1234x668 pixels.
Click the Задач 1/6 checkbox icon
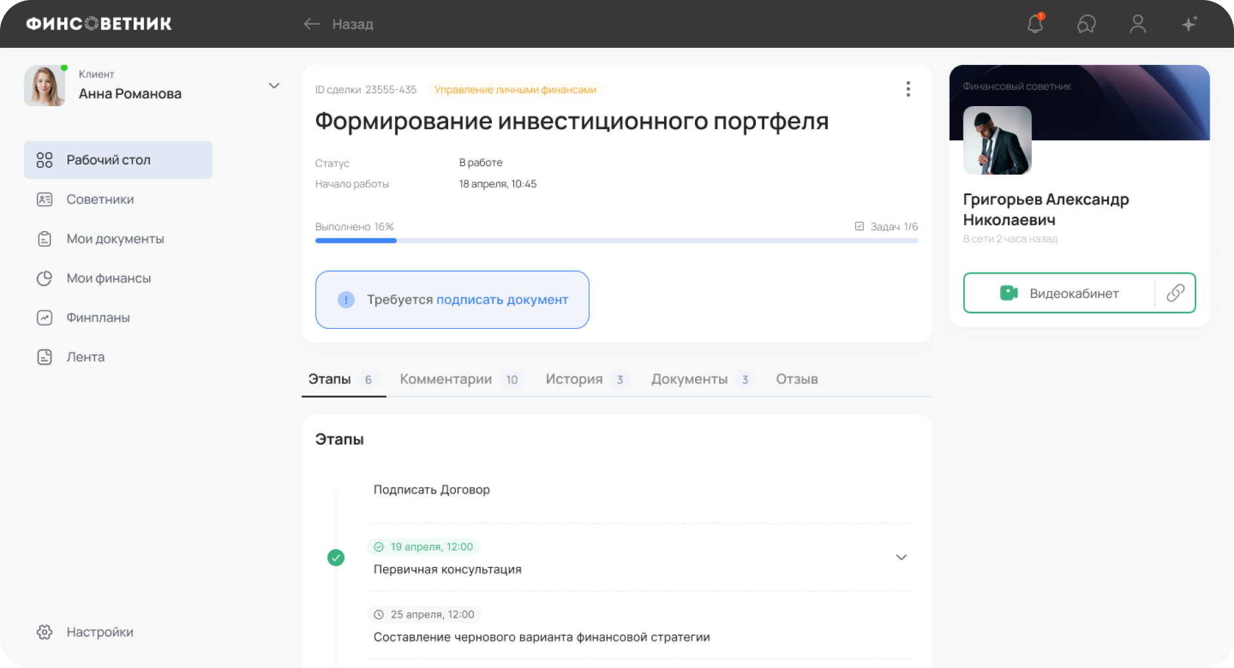(859, 226)
